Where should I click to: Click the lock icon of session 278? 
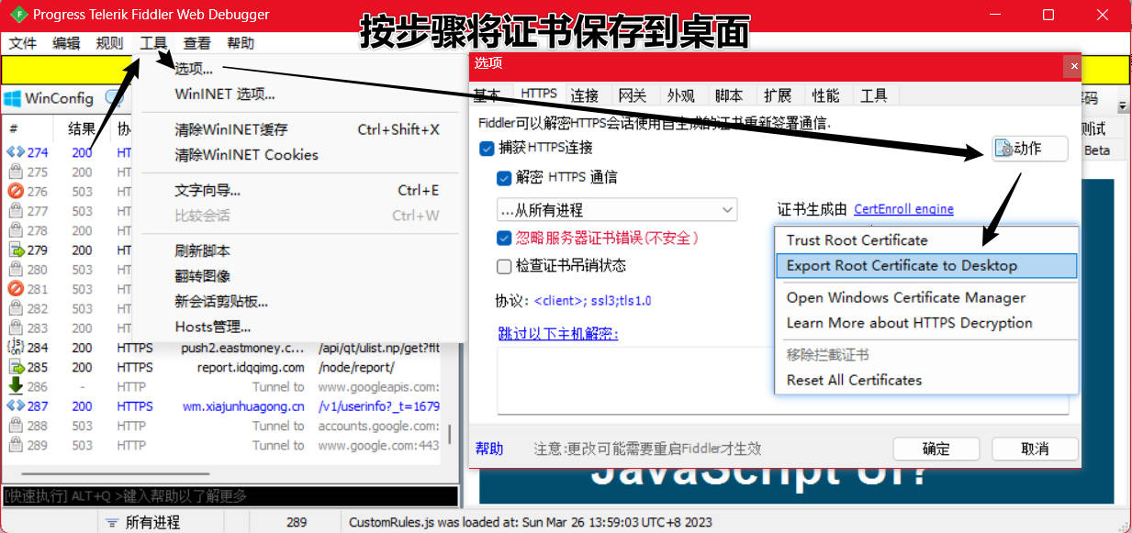tap(16, 230)
